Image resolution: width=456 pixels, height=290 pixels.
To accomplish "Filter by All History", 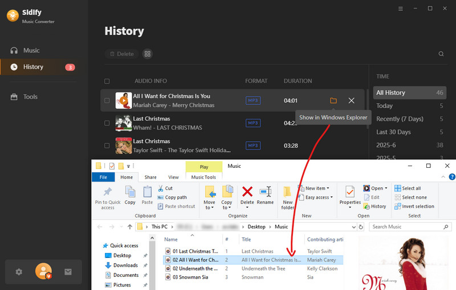I will [409, 92].
